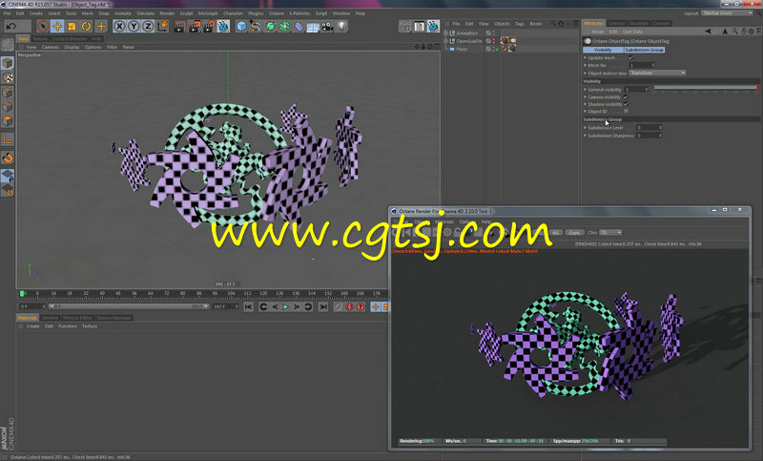Open the Layout dropdown
The image size is (763, 461).
tap(727, 13)
